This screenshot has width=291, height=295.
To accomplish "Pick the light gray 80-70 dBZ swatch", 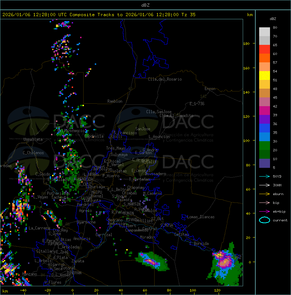I will [x=264, y=32].
